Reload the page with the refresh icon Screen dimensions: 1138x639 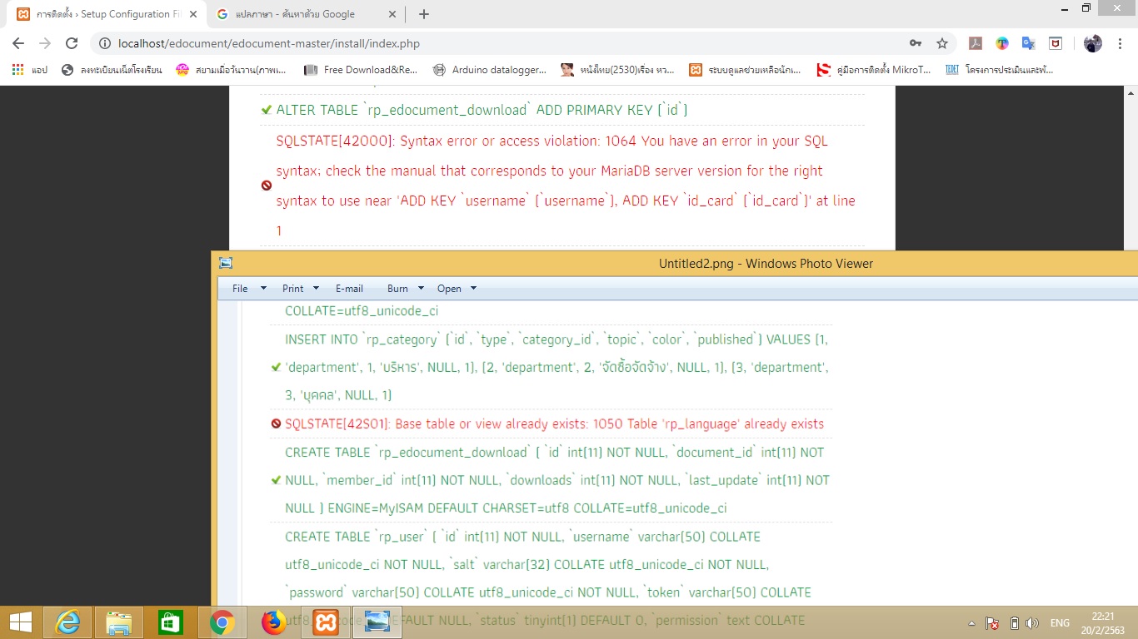[72, 43]
